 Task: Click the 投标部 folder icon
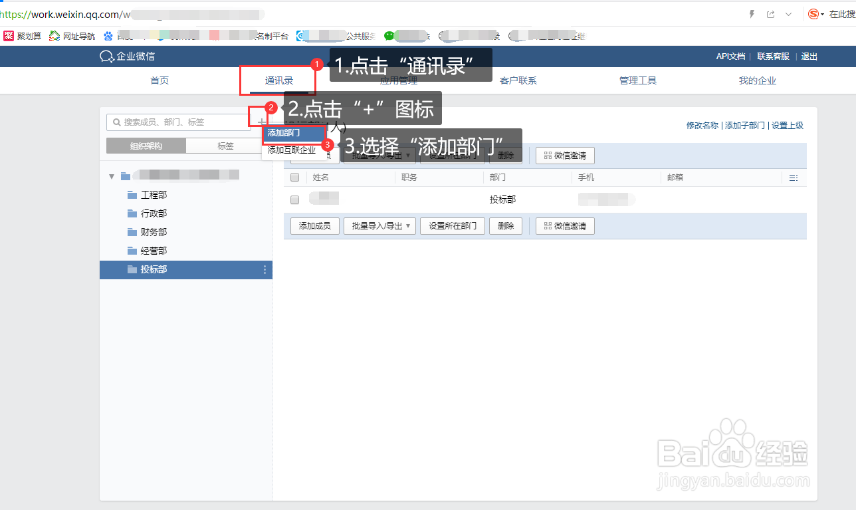132,269
